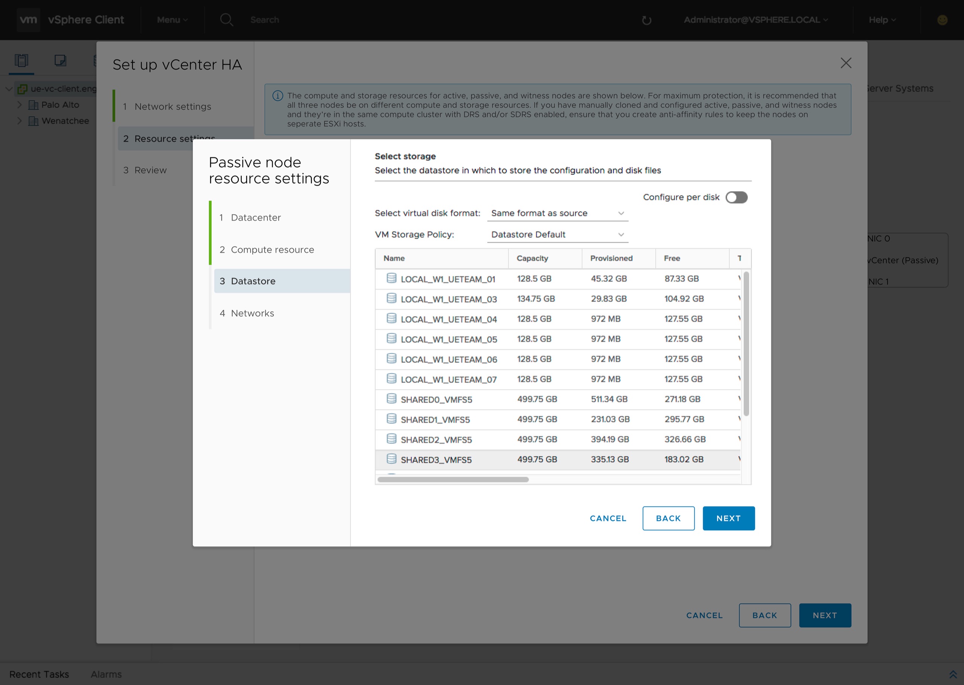Select the SHARED3_VMFS5 datastore name
Viewport: 964px width, 685px height.
pyautogui.click(x=436, y=460)
